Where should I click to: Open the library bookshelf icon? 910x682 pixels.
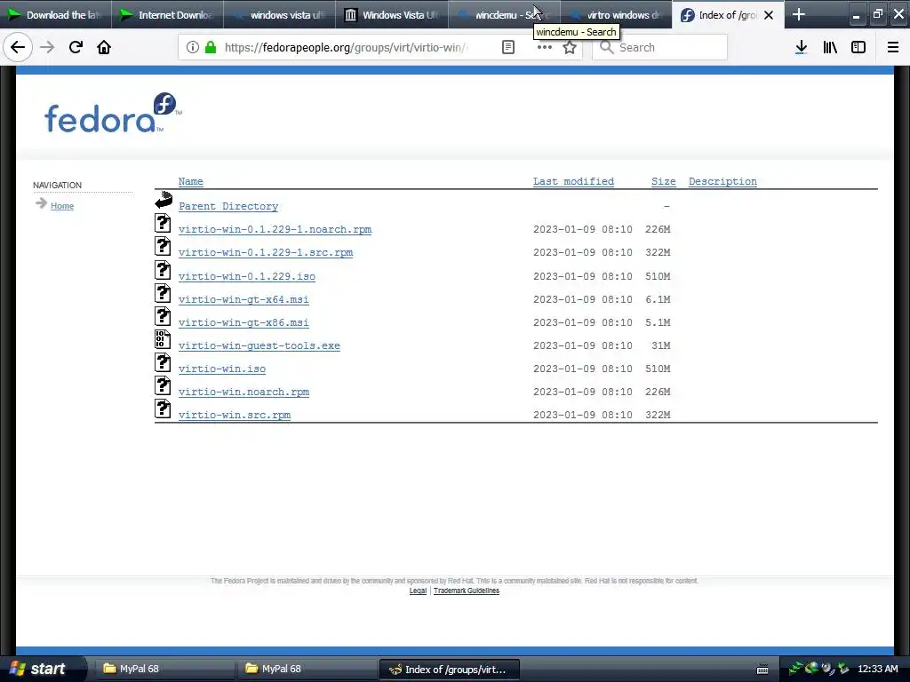click(830, 48)
